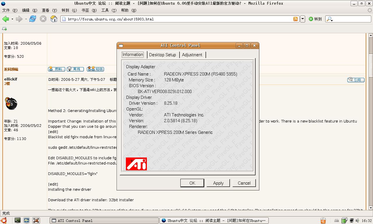Click the bomb avatar of ellickif
Screen dimensions: 373x224
pos(11,104)
